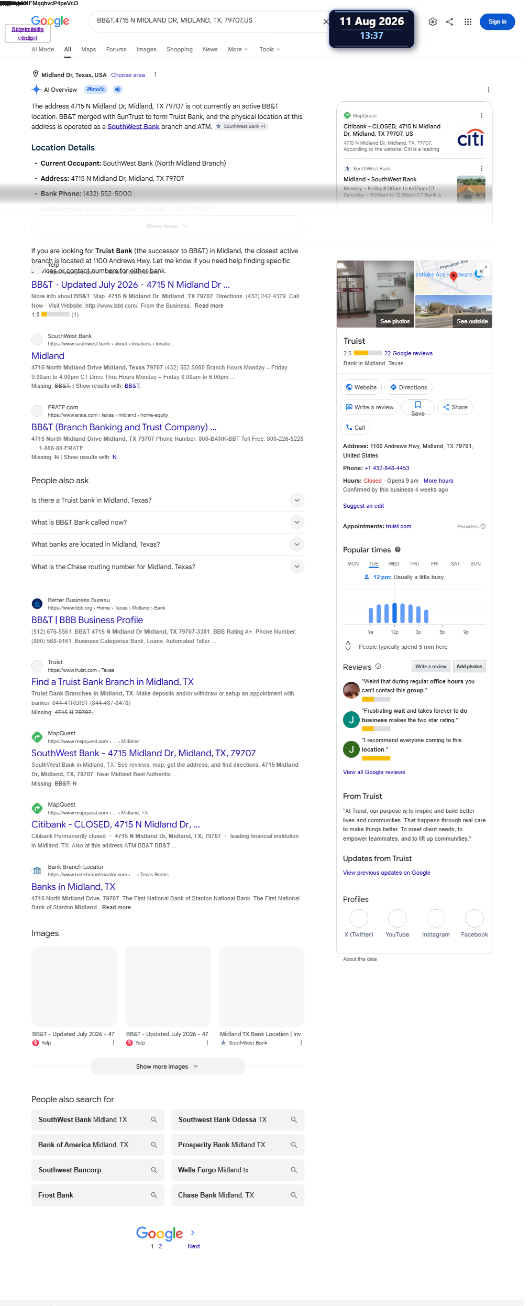Open the Google apps grid icon
Viewport: 530px width, 1306px height.
[468, 21]
